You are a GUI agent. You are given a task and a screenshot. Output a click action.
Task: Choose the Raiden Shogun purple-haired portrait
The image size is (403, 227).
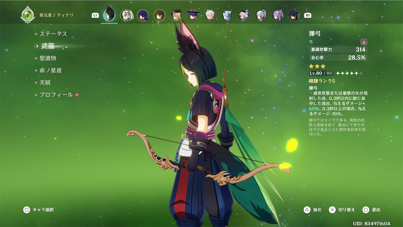143,15
